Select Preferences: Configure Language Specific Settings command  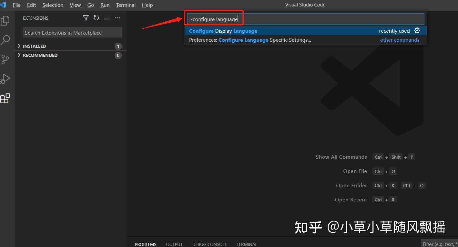306,40
